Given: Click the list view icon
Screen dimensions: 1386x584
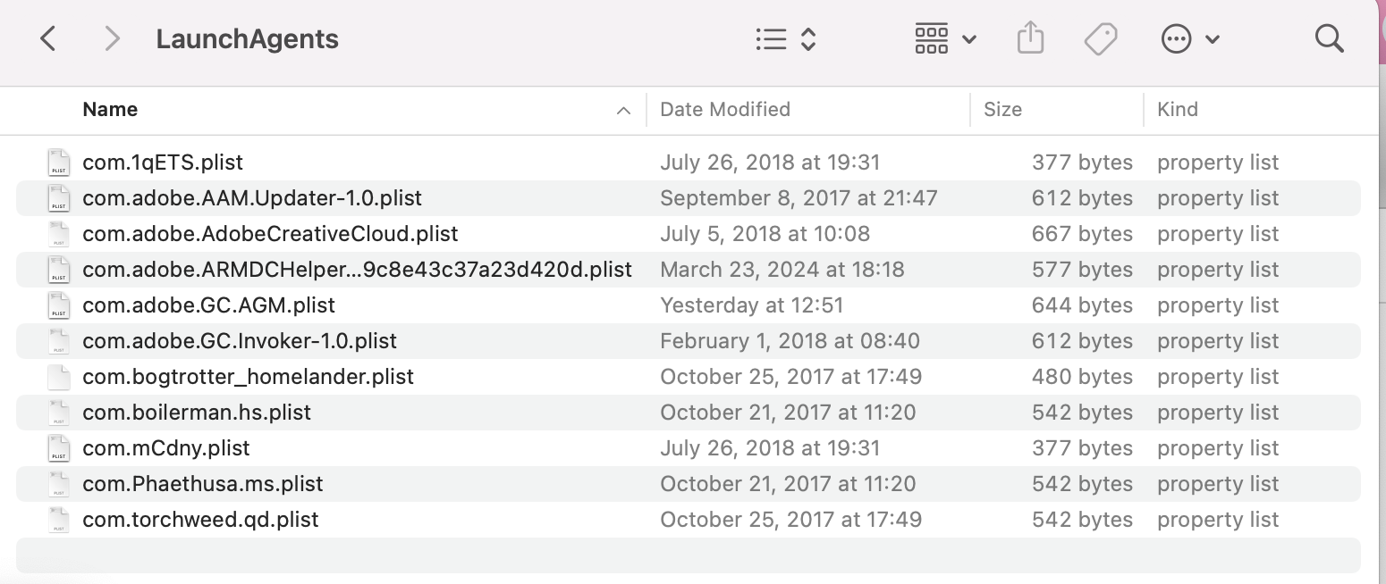Looking at the screenshot, I should (771, 39).
